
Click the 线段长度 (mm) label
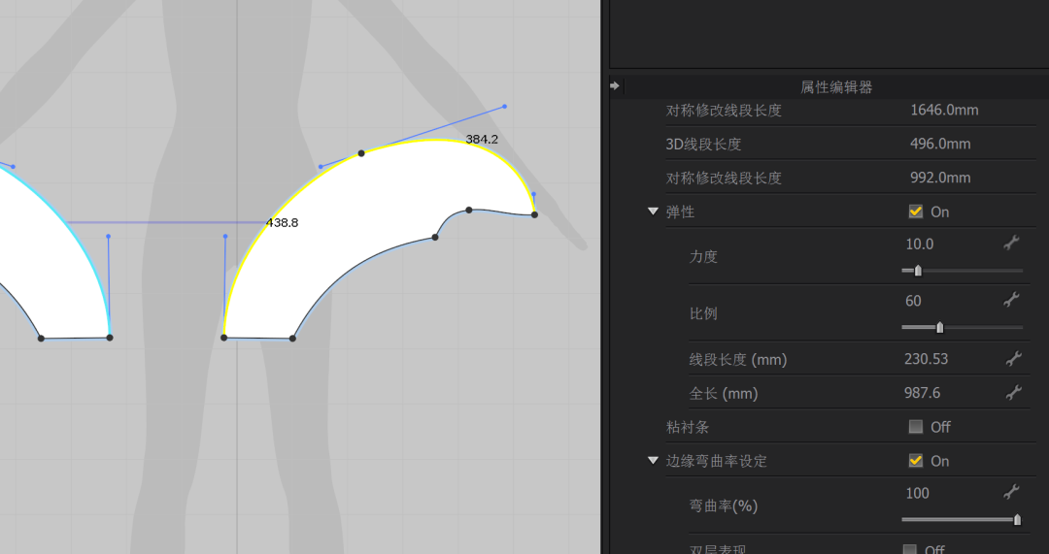pos(738,360)
